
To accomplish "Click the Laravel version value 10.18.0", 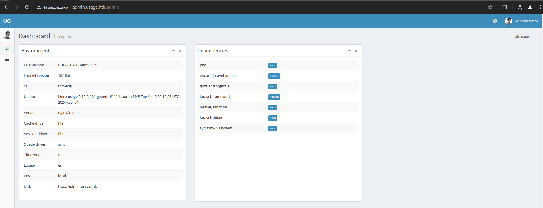I will click(x=64, y=75).
